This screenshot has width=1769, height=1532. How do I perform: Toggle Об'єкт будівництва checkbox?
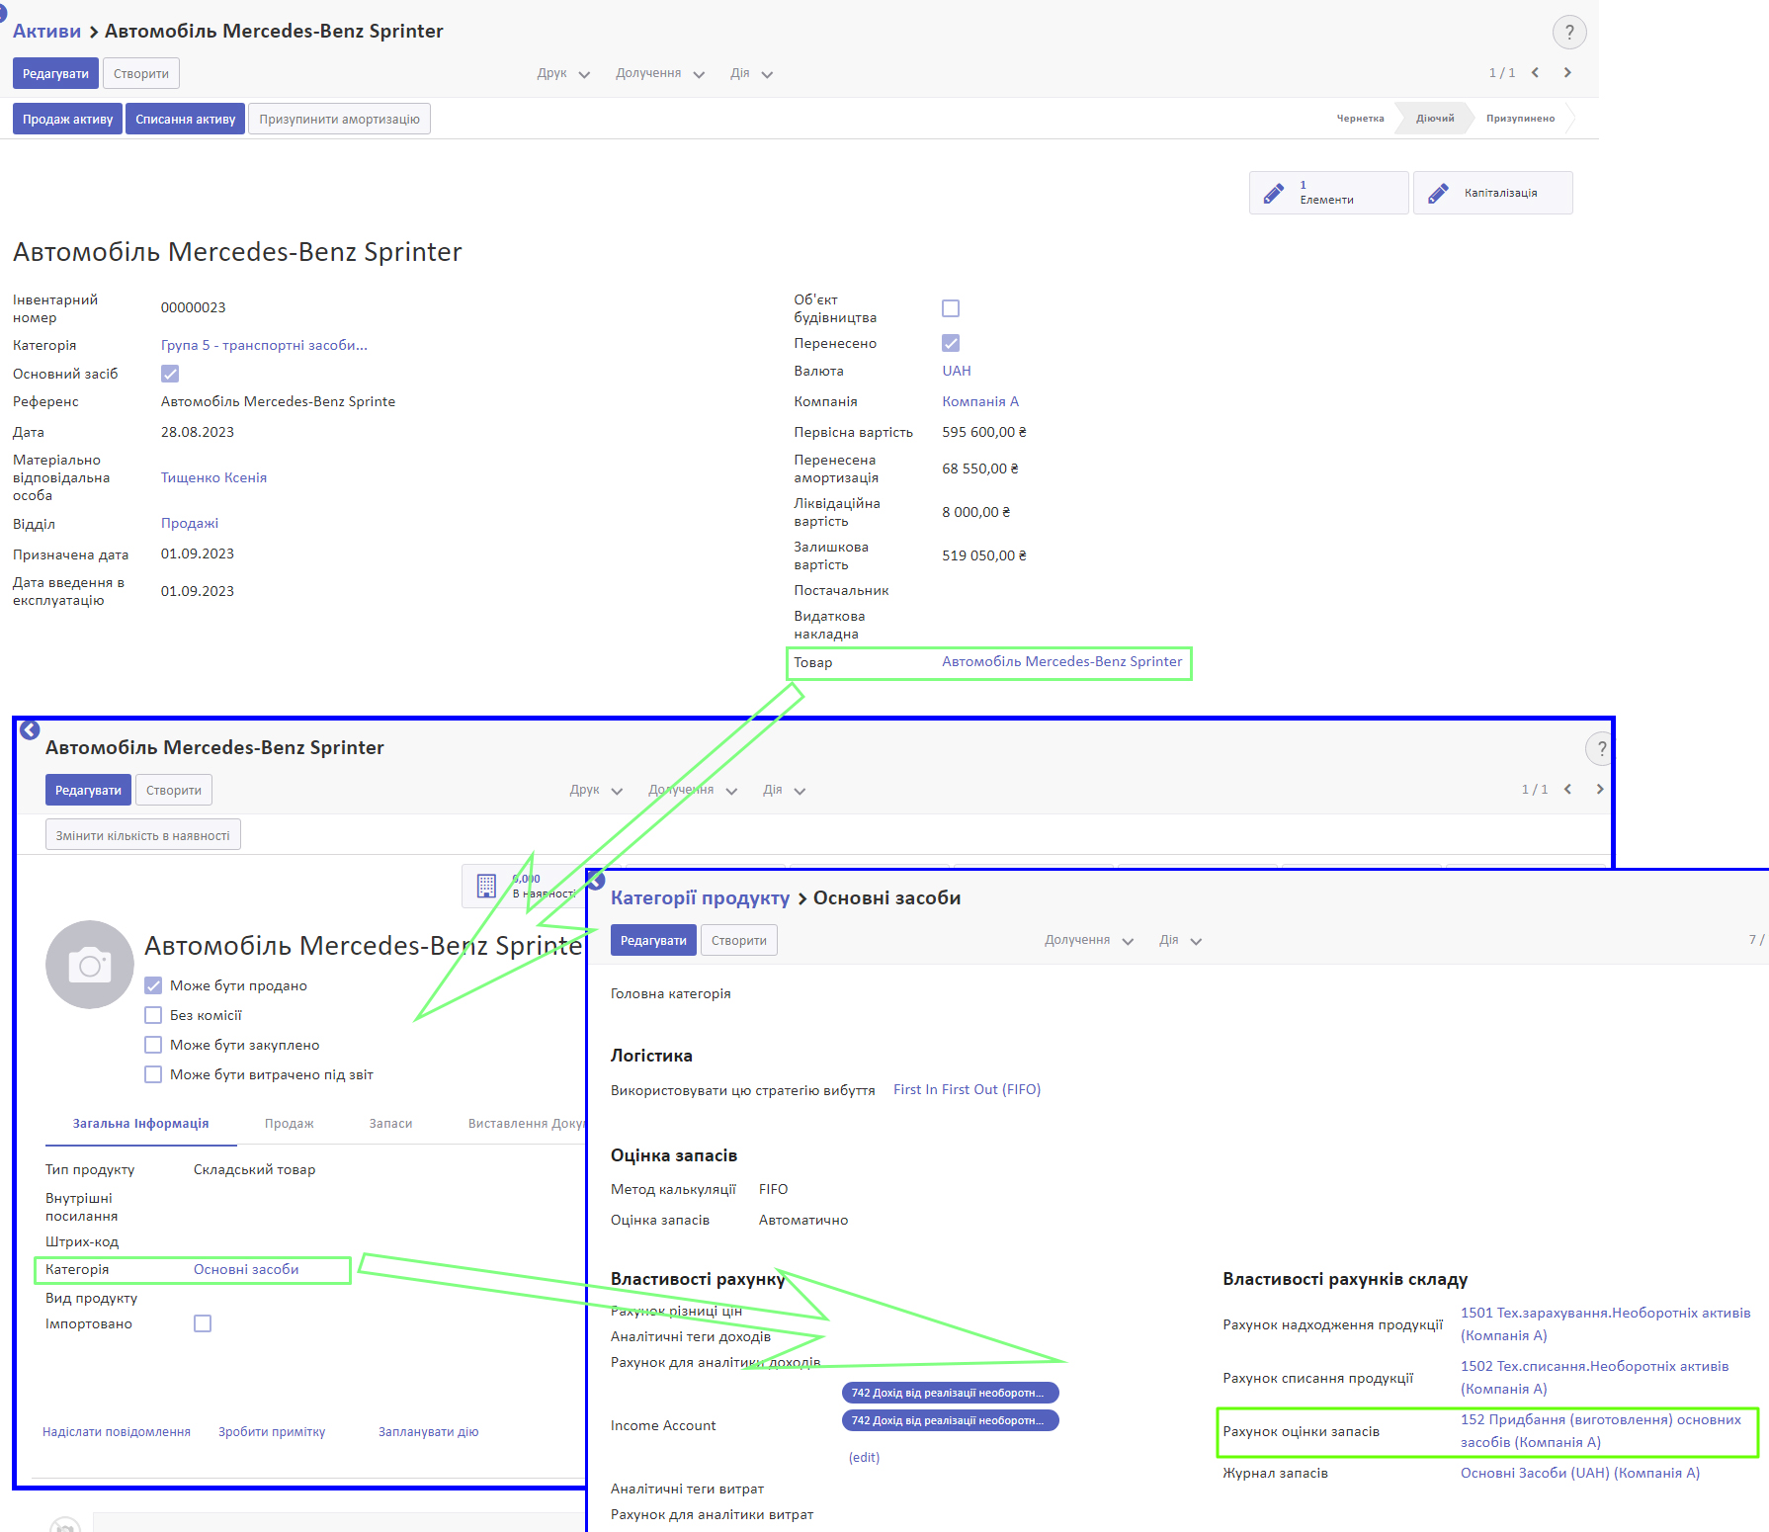[951, 308]
